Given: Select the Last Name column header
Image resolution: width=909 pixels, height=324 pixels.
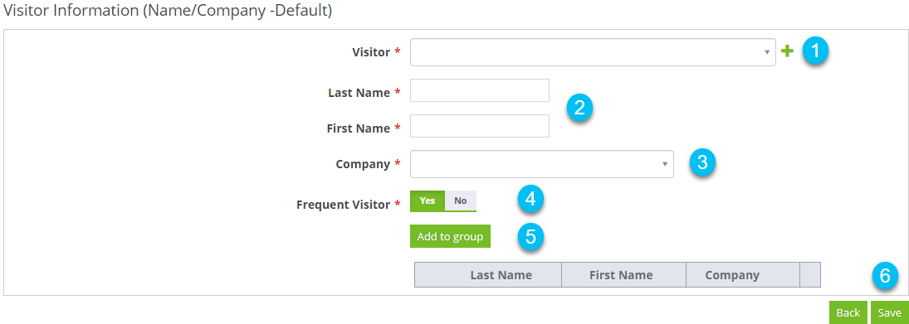Looking at the screenshot, I should click(x=501, y=275).
